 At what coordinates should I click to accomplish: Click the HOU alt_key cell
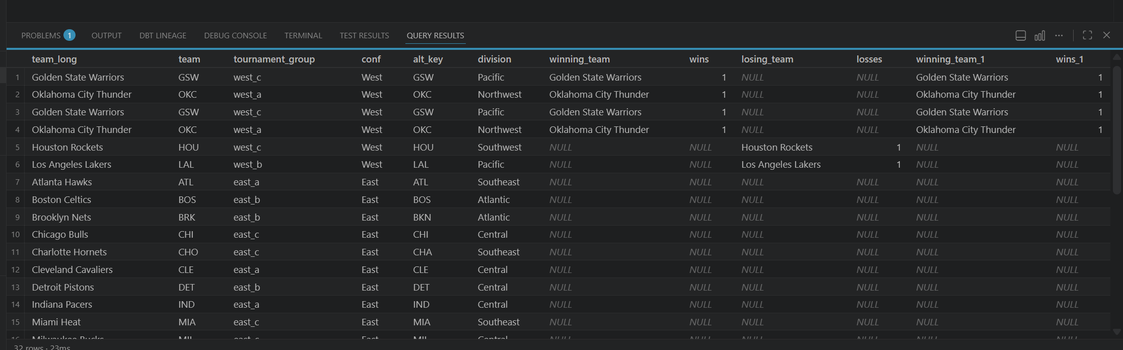pyautogui.click(x=423, y=147)
